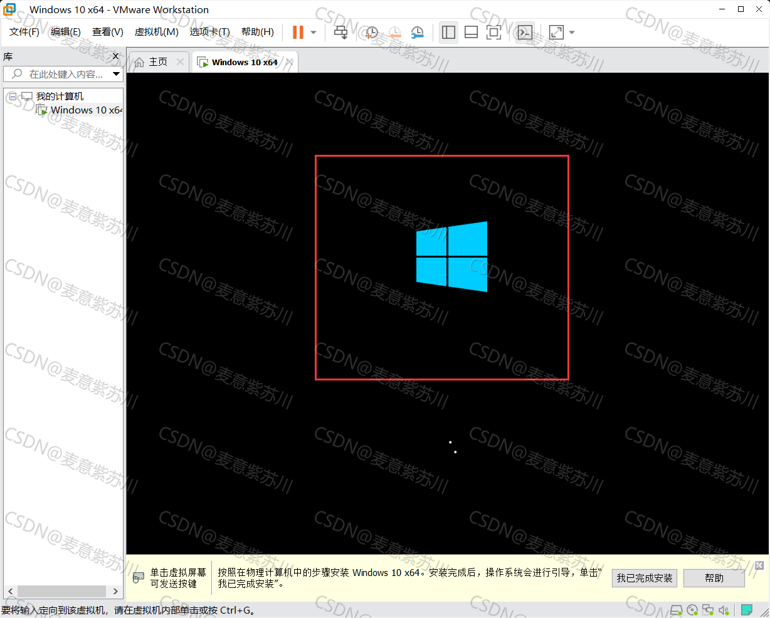Open the 帮助(H) menu
The width and height of the screenshot is (770, 618).
coord(258,32)
